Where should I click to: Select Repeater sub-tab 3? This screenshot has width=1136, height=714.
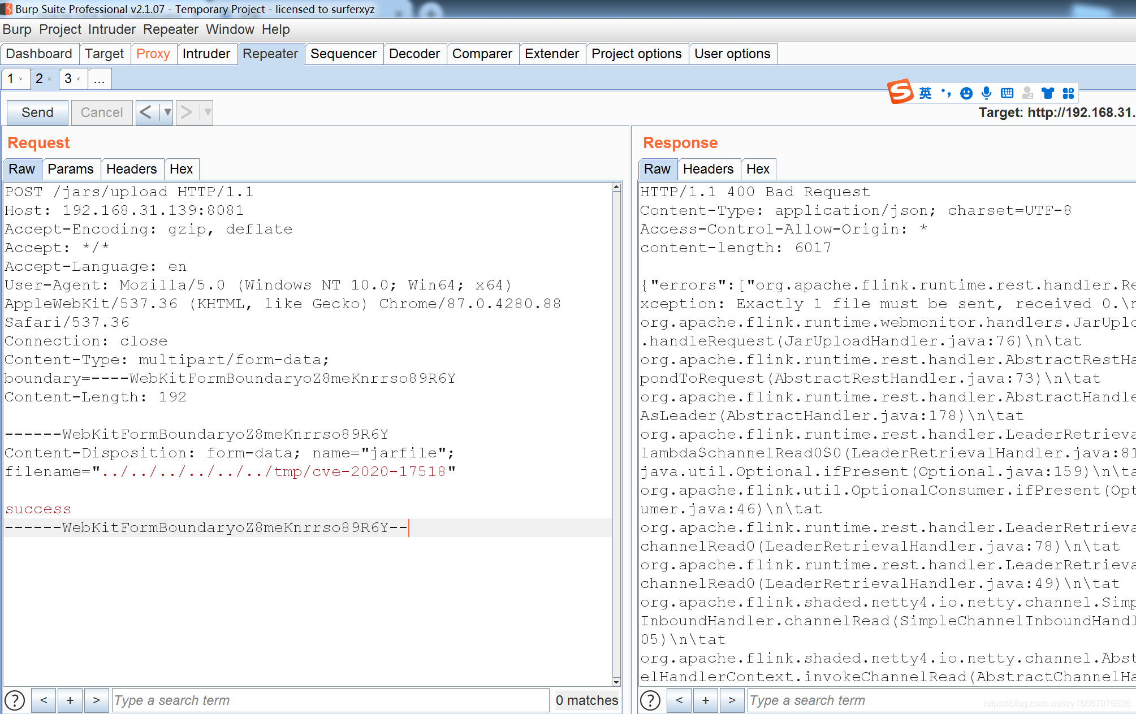coord(68,79)
